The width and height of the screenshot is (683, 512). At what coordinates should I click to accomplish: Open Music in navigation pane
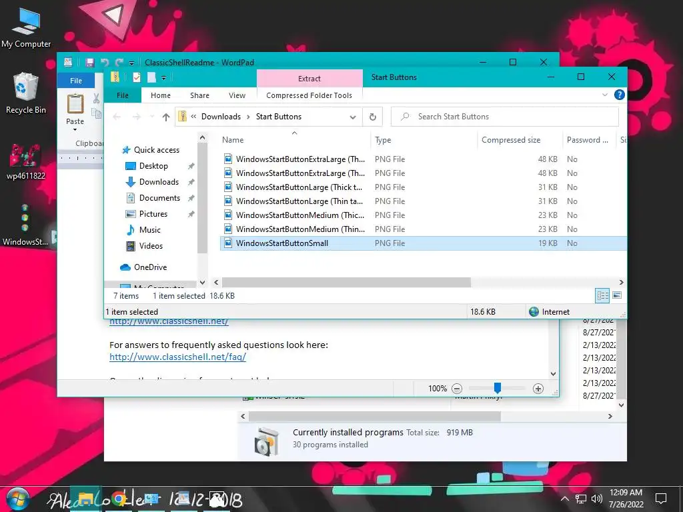click(143, 230)
